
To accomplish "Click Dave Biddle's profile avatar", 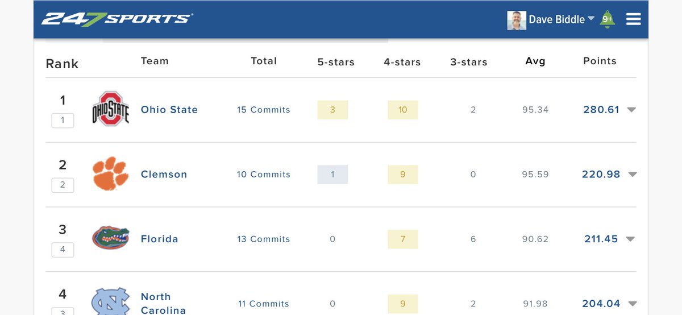I will click(x=517, y=20).
